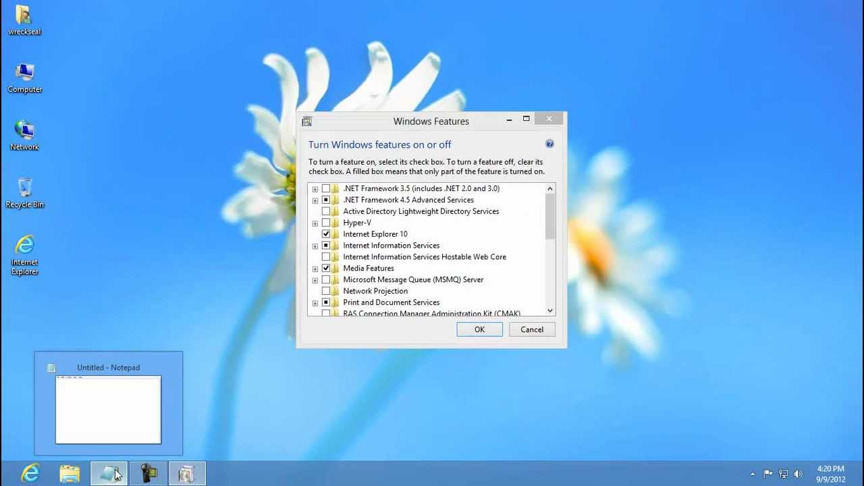Toggle .NET Framework 4.5 Advanced Services checkbox
Screen dimensions: 864x486
point(326,200)
